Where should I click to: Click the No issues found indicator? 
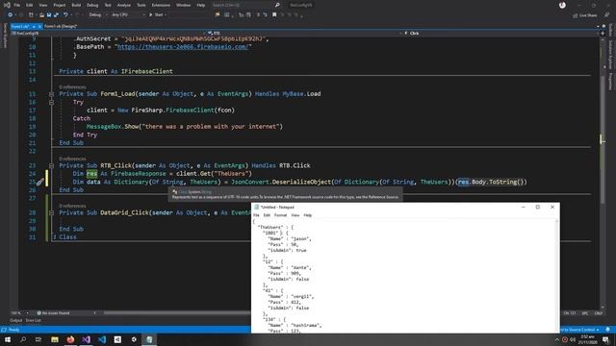click(53, 313)
